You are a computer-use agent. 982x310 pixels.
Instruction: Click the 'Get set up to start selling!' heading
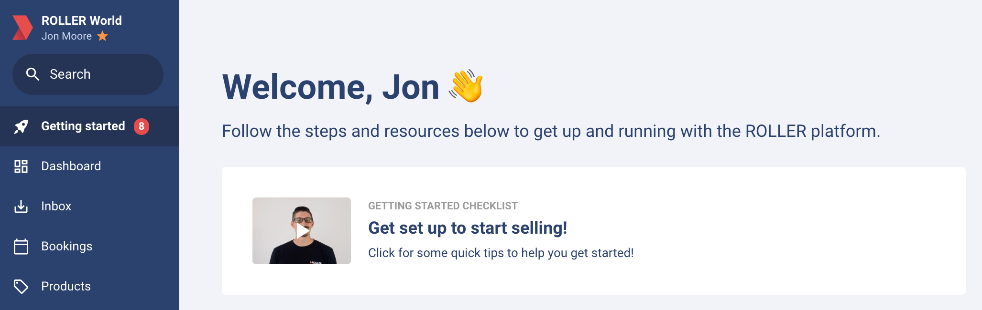(x=468, y=228)
